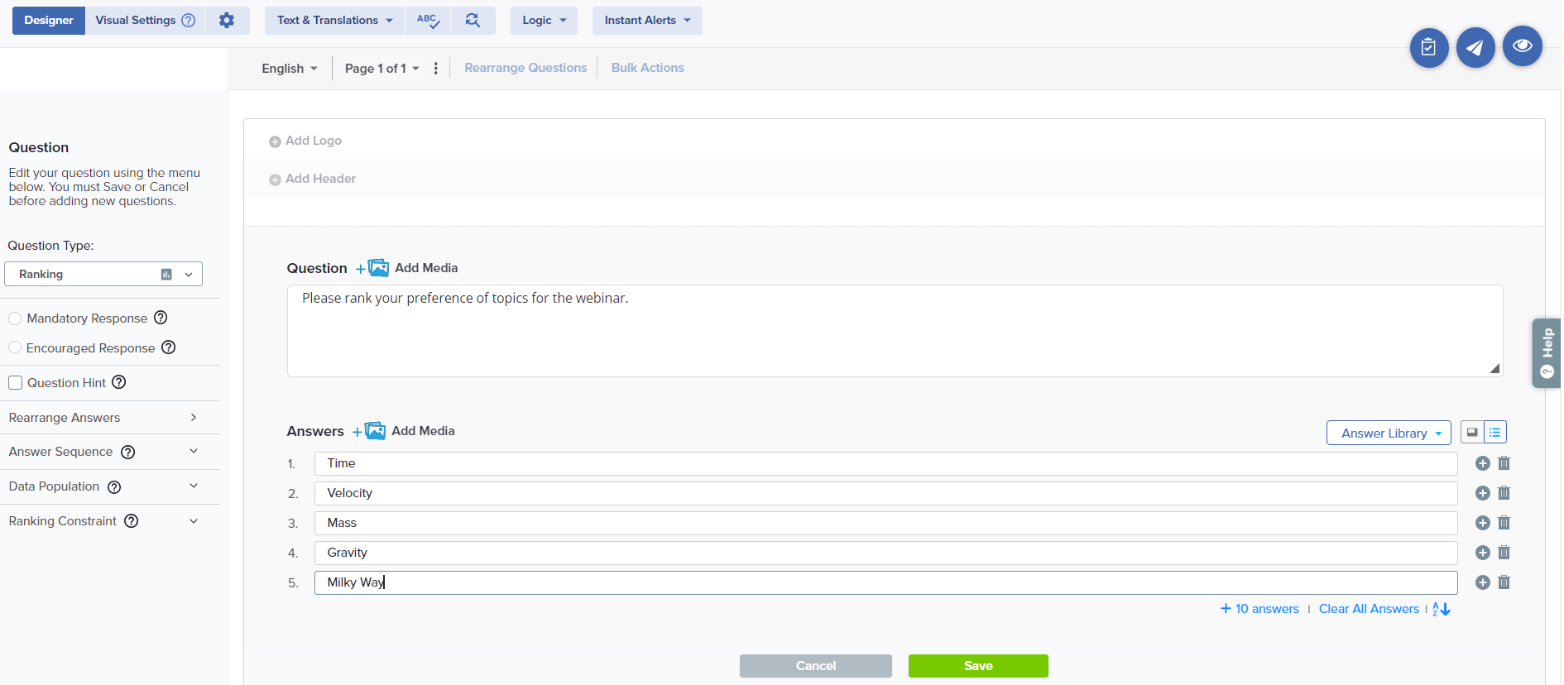The height and width of the screenshot is (685, 1564).
Task: Click the ABC spell check icon
Action: [x=428, y=21]
